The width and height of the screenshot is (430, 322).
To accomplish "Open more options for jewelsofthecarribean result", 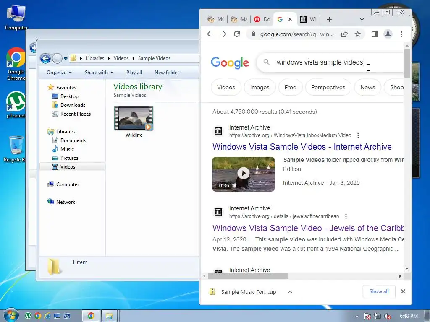I will [346, 216].
